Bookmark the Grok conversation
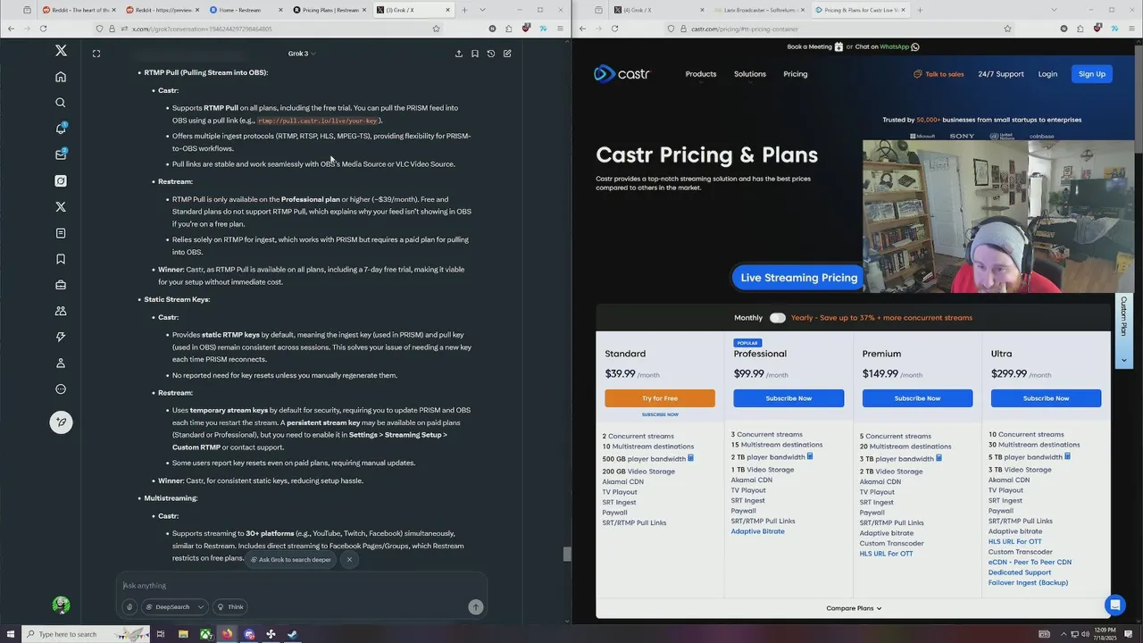1143x643 pixels. coord(475,54)
